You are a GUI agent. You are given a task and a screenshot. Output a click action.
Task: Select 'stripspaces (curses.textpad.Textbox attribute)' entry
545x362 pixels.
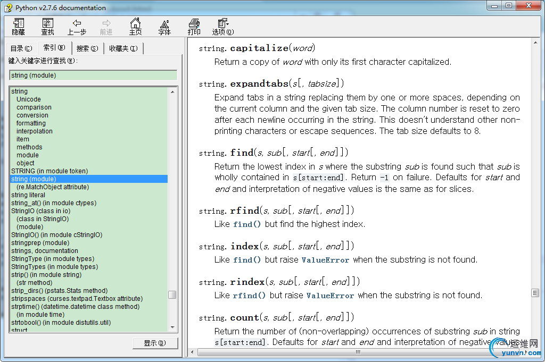coord(77,299)
